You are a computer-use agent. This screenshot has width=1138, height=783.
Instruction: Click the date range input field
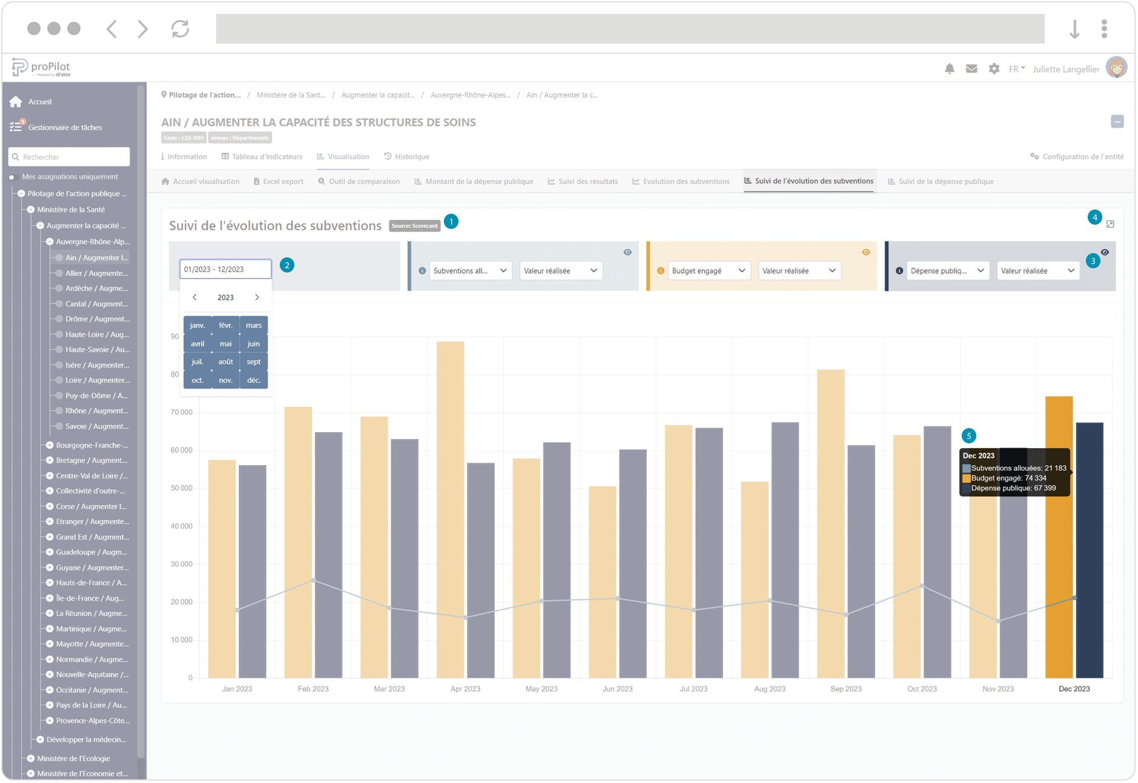(225, 269)
